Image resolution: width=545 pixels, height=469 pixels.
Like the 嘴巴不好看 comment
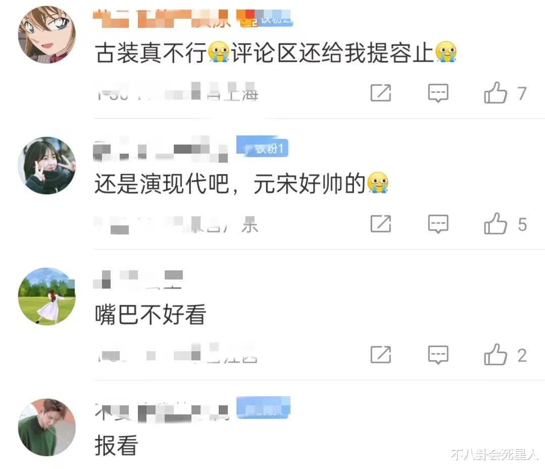tap(505, 355)
